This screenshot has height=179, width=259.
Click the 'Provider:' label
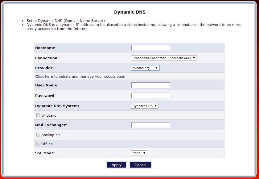tap(44, 68)
